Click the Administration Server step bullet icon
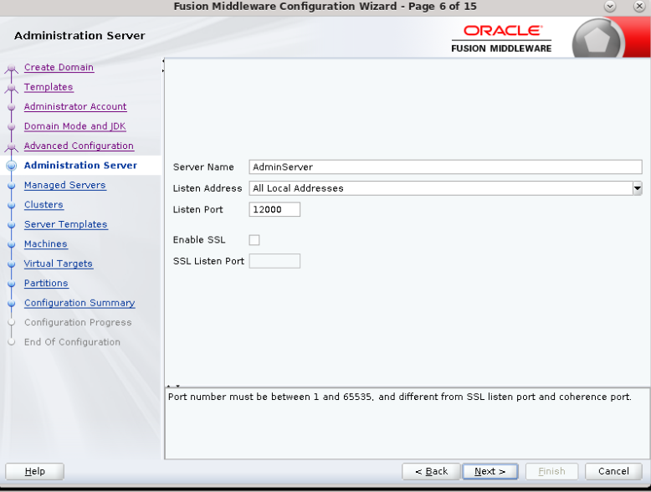The width and height of the screenshot is (651, 492). click(11, 166)
